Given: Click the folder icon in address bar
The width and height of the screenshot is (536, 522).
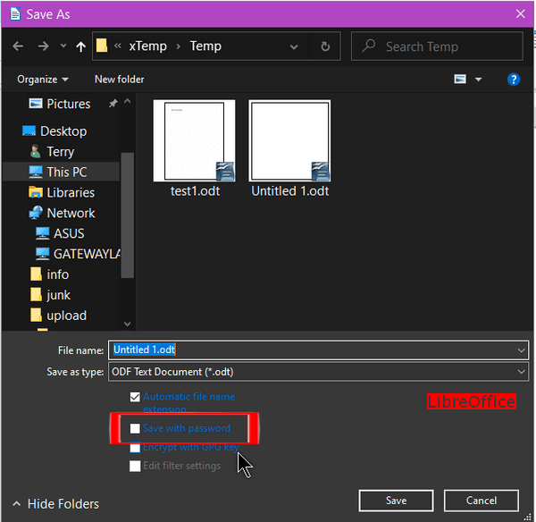Looking at the screenshot, I should point(102,46).
